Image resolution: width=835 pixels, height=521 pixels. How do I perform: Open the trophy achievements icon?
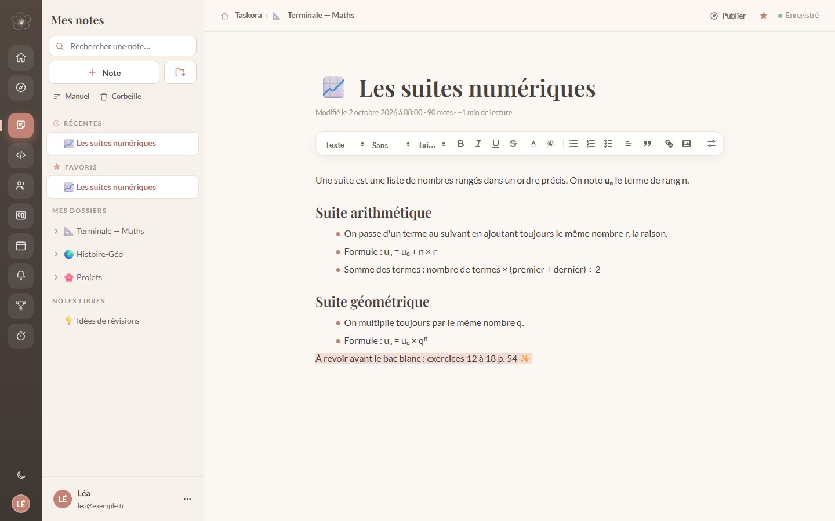21,306
